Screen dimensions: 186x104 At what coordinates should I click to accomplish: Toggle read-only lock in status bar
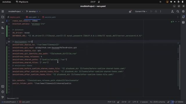168,102
